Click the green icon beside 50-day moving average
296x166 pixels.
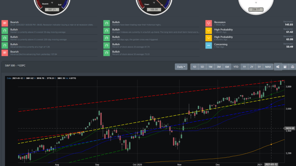click(x=5, y=31)
